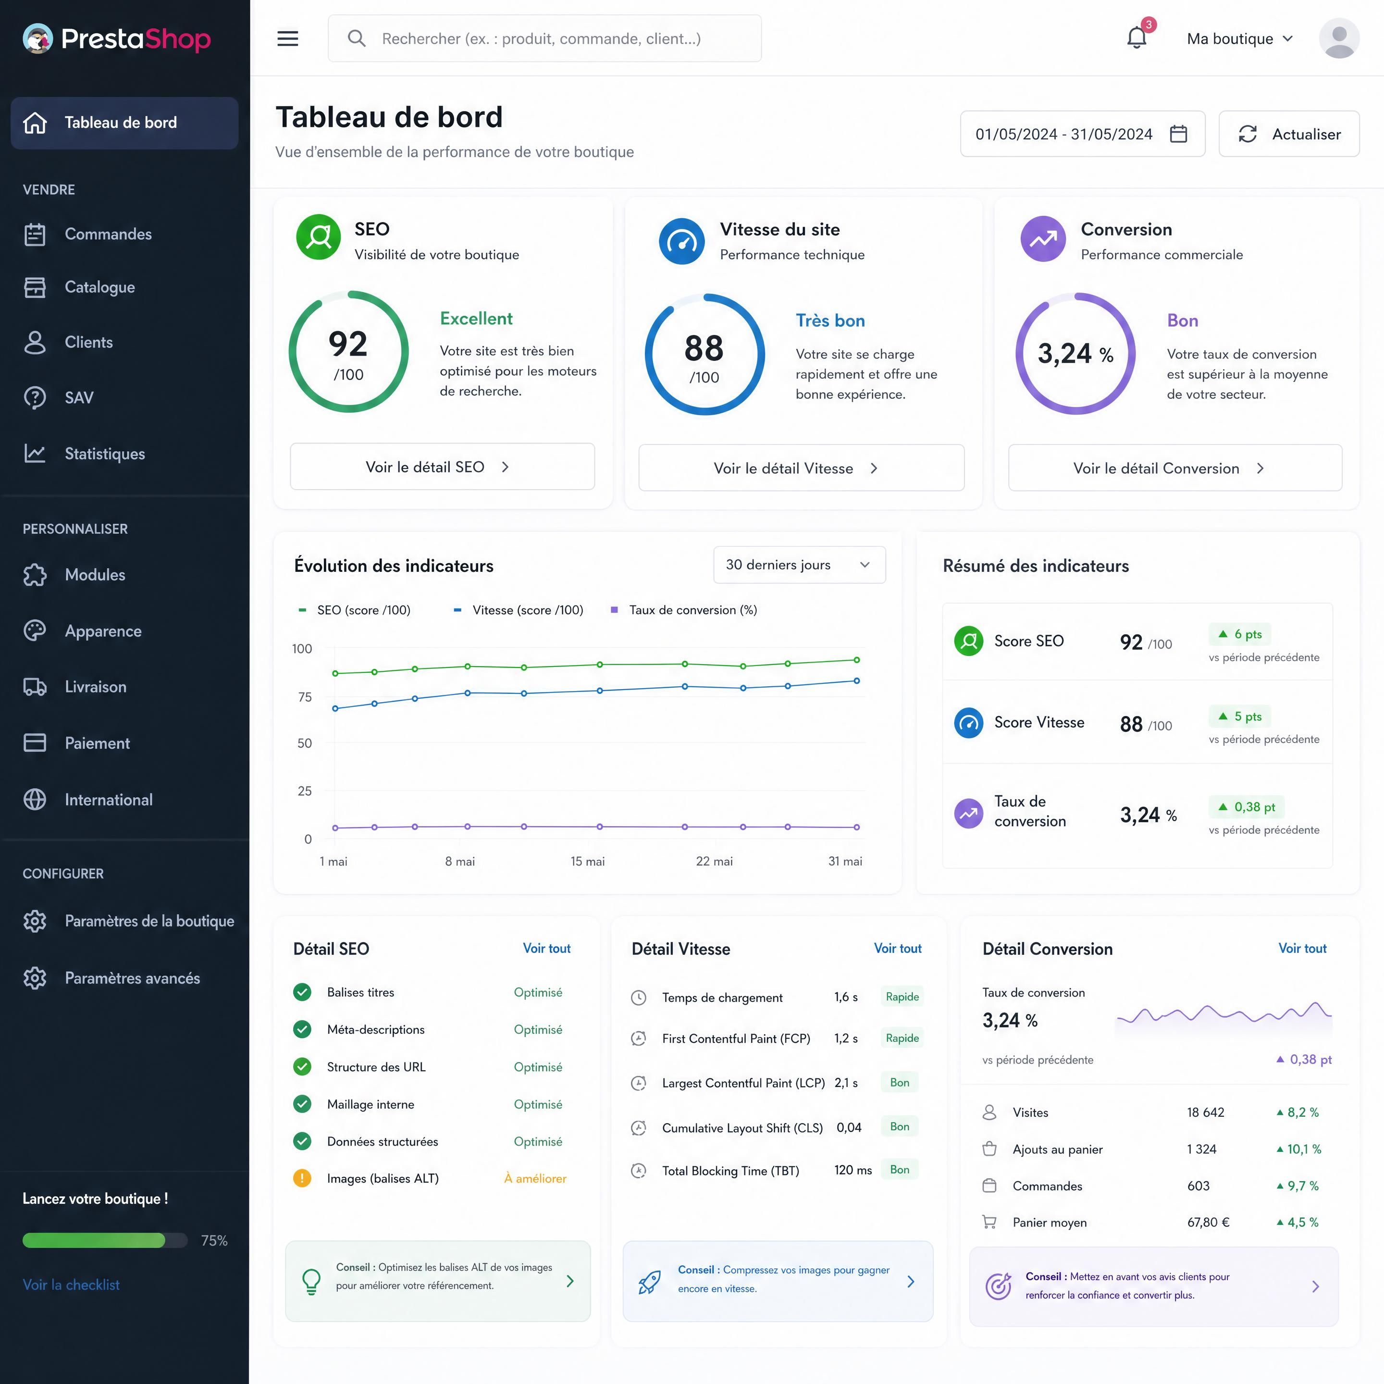The image size is (1384, 1384).
Task: Open notifications bell icon
Action: [x=1137, y=37]
